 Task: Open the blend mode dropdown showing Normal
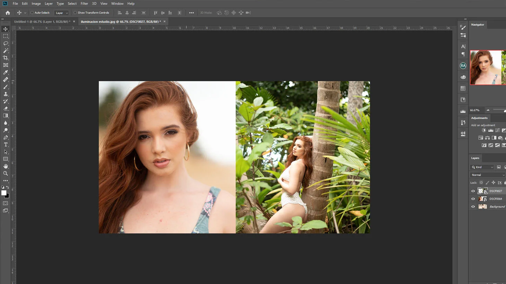pyautogui.click(x=487, y=175)
